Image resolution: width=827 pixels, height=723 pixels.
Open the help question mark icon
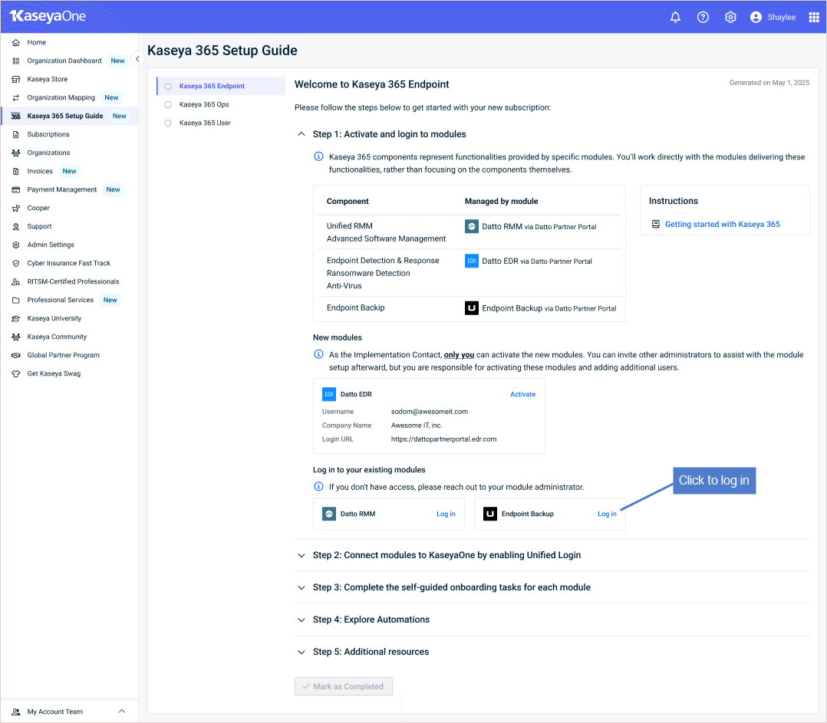click(x=703, y=18)
